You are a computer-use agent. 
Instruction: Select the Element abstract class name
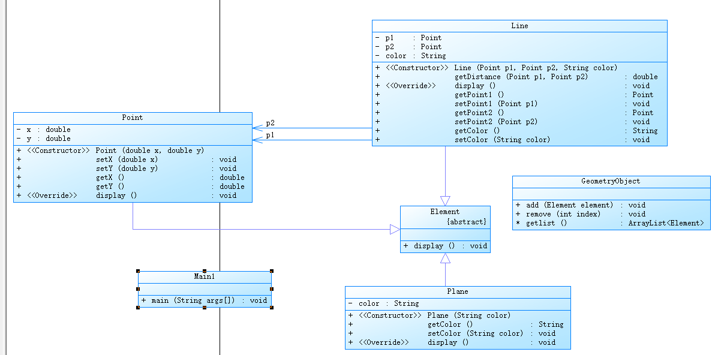pos(445,212)
